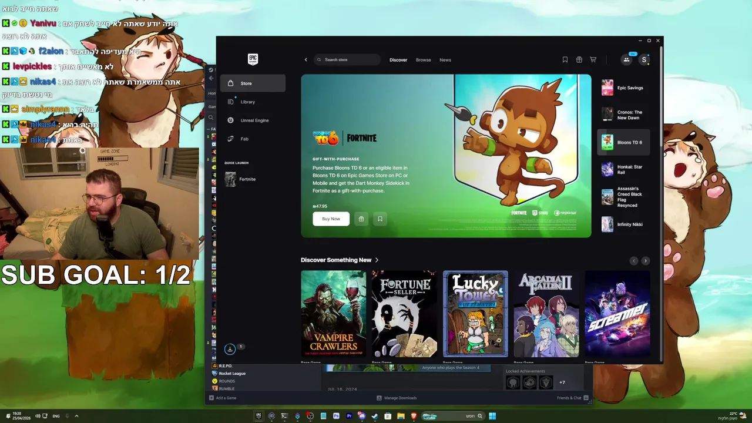Open the Screamer game card
752x423 pixels.
(617, 314)
